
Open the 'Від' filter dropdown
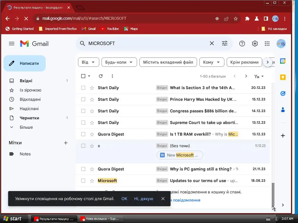click(x=88, y=62)
